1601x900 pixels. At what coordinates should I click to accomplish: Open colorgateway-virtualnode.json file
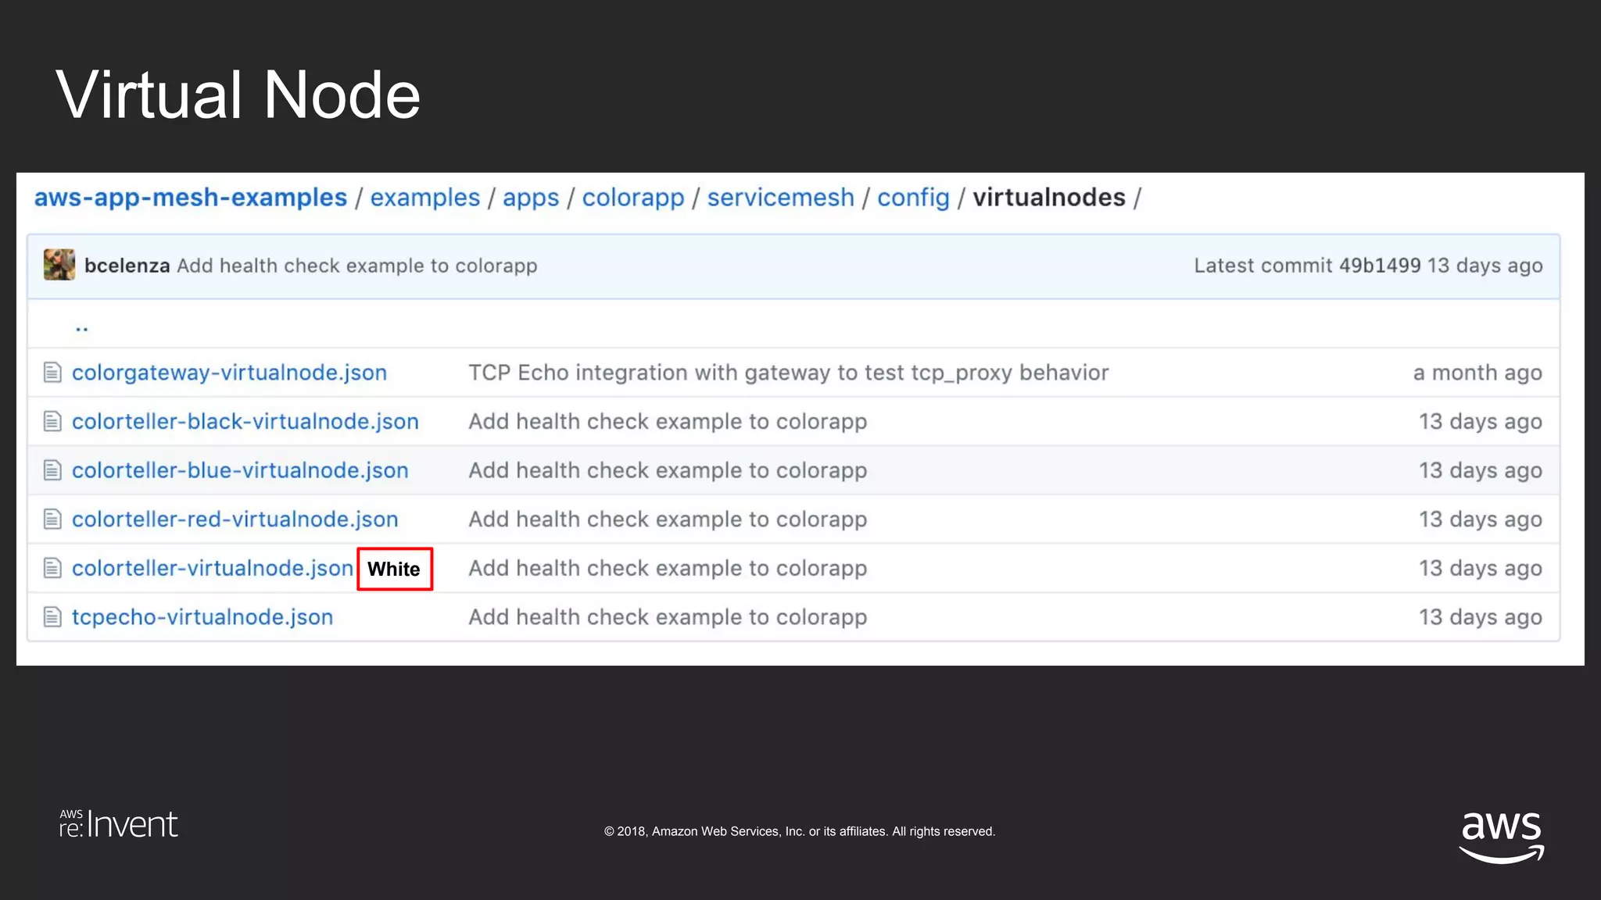(x=229, y=373)
